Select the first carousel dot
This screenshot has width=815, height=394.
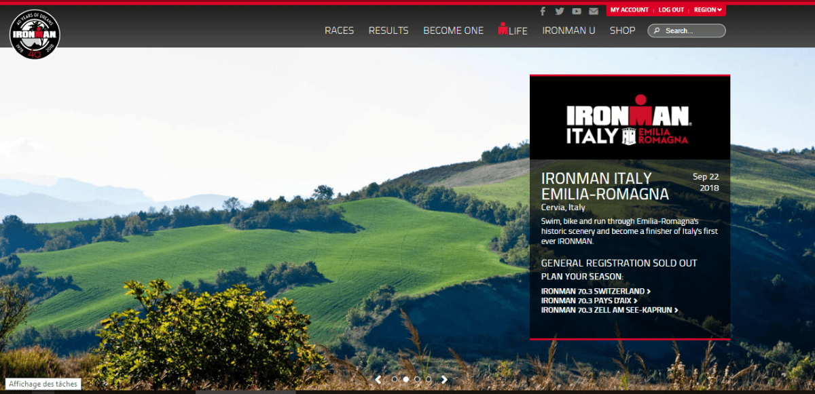click(x=395, y=380)
